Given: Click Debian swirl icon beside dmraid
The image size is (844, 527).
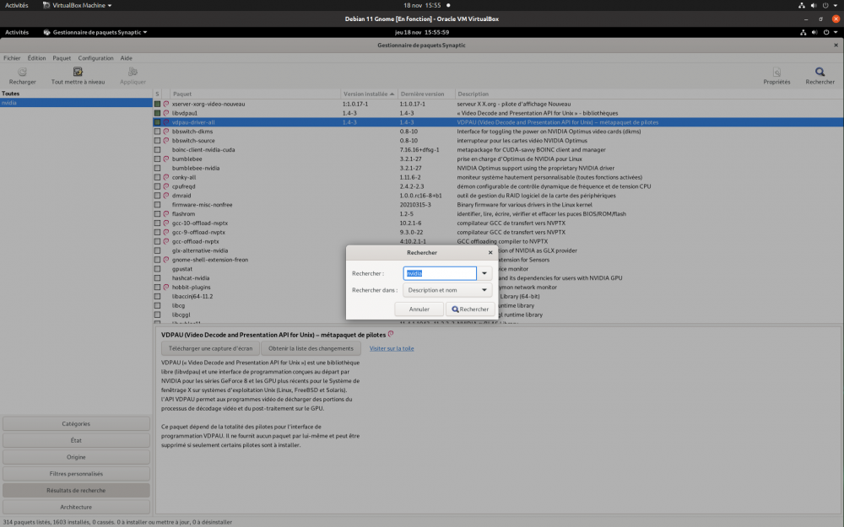Looking at the screenshot, I should 166,196.
